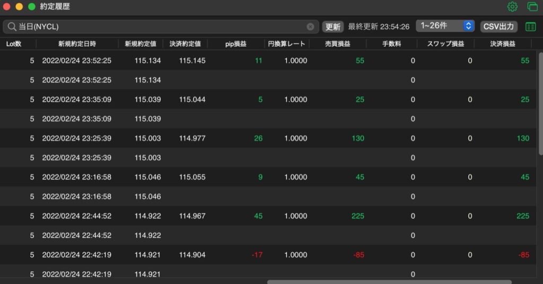Click the CSV出力 export button
Viewport: 543px width, 284px height.
tap(498, 26)
